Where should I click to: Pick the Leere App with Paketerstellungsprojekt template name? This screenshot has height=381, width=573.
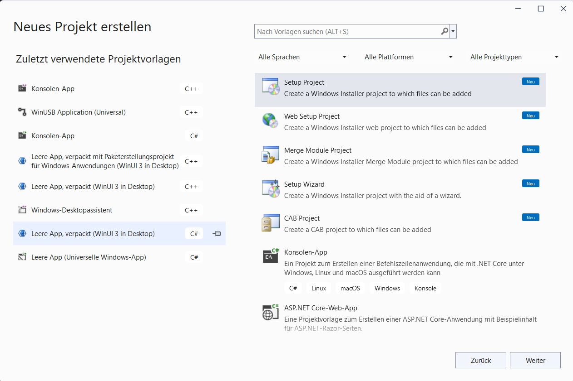[105, 161]
